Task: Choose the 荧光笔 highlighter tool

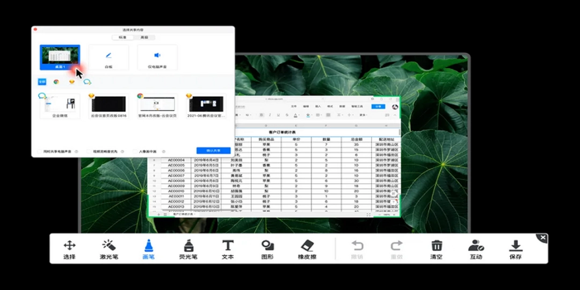Action: 188,249
